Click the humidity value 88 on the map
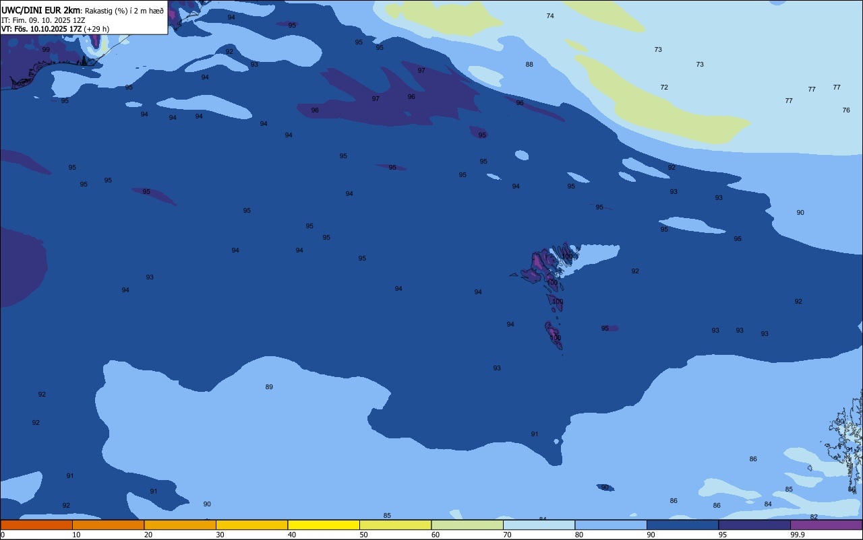The image size is (863, 540). (529, 65)
